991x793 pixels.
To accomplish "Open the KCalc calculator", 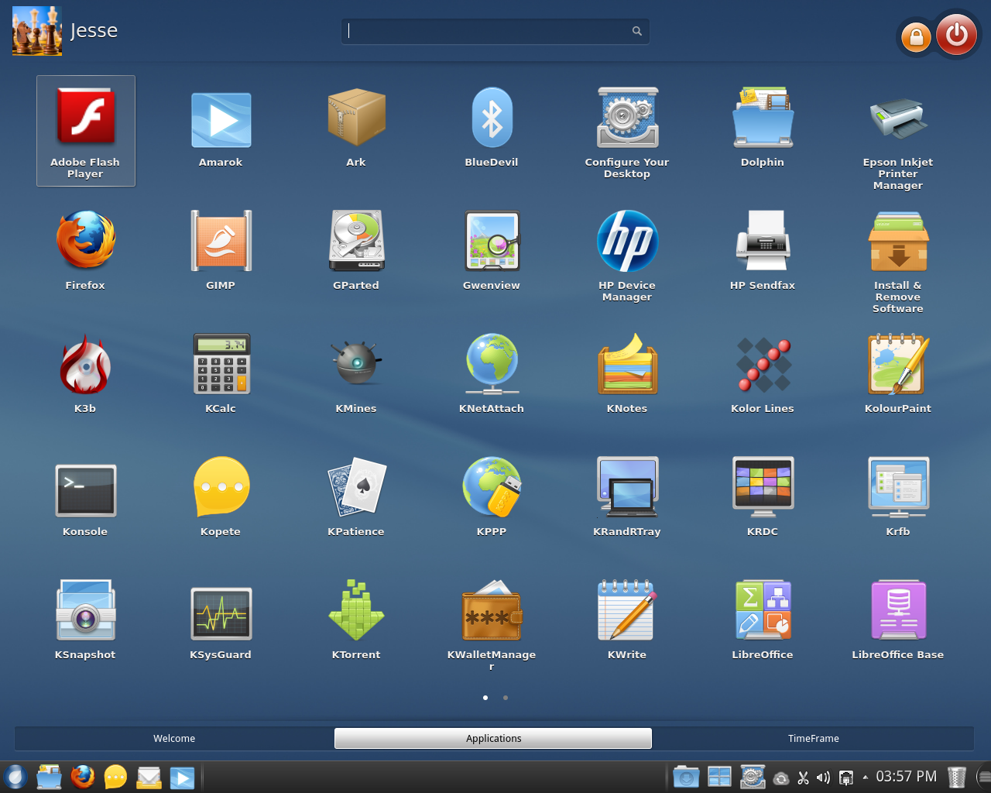I will click(221, 373).
